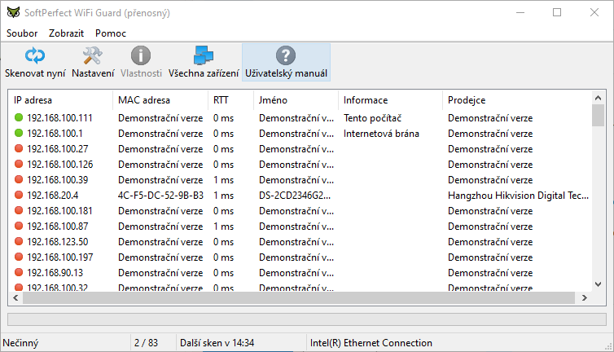Click red status dot for 192.168.20.4

19,196
